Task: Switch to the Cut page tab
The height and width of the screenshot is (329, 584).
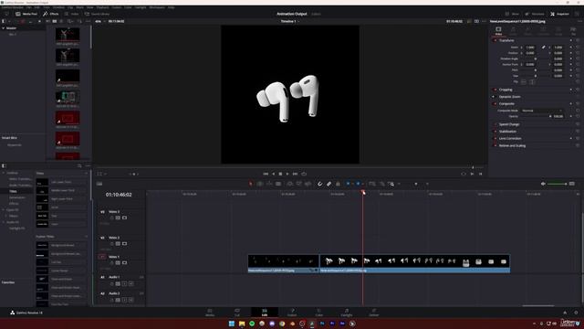Action: pos(237,313)
